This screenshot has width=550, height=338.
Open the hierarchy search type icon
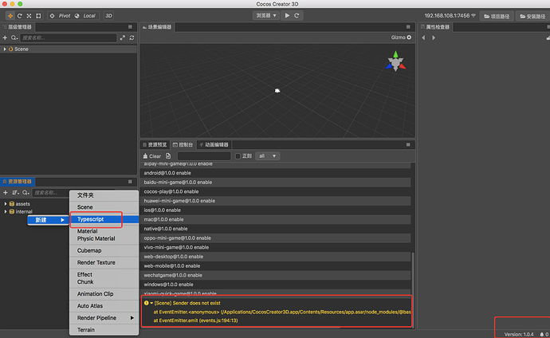coord(14,38)
